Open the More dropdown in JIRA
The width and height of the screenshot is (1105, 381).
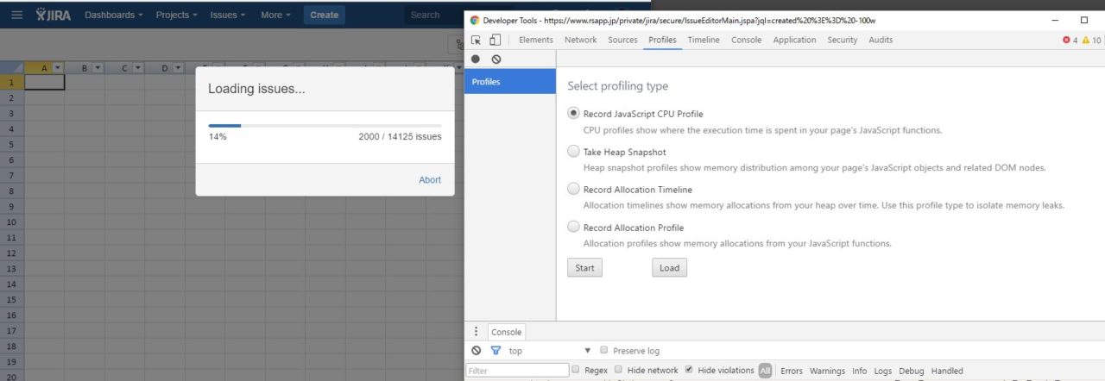point(275,15)
